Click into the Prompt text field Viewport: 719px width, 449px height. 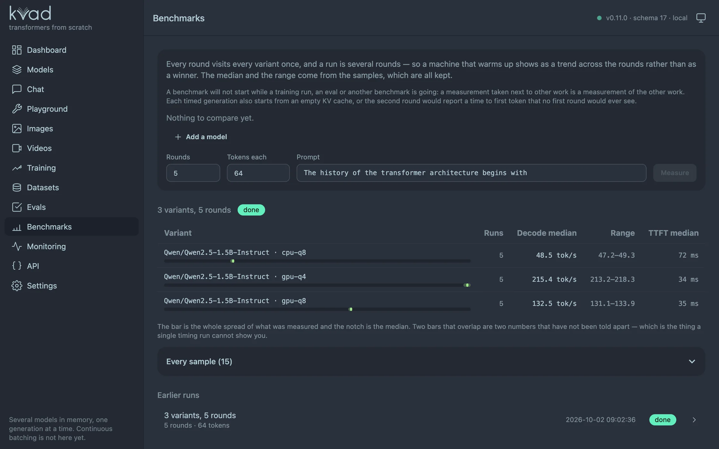471,173
